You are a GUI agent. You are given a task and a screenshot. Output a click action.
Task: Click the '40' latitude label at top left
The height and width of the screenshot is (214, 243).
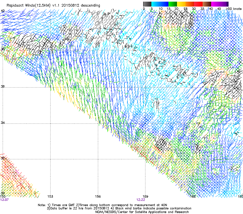3,11
